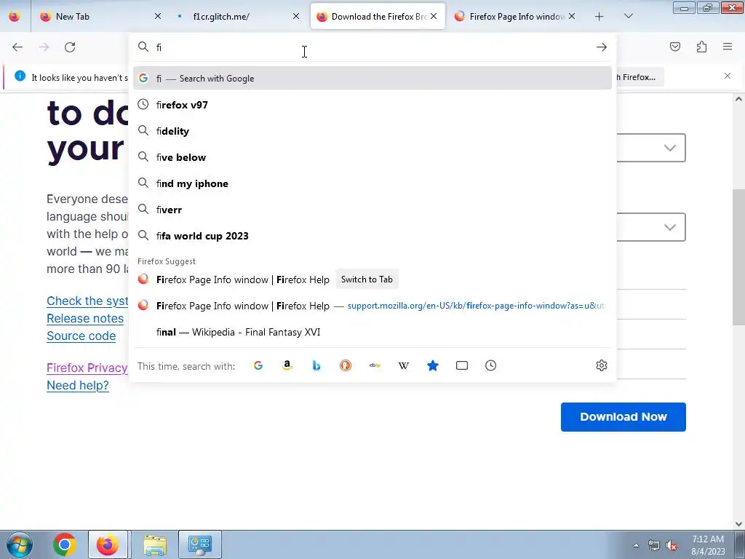Viewport: 745px width, 559px height.
Task: Click the Google search engine shortcut
Action: pos(258,365)
